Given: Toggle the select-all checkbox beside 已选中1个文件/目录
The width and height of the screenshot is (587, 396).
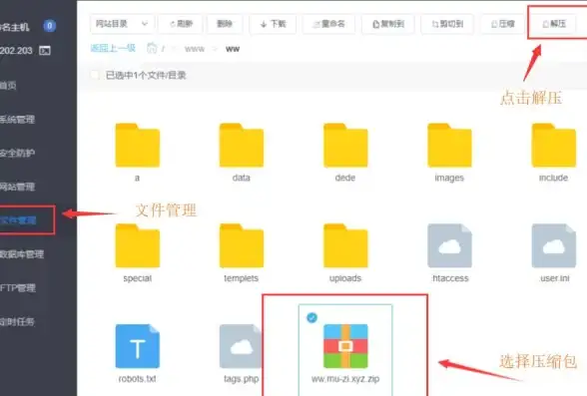Looking at the screenshot, I should coord(95,75).
